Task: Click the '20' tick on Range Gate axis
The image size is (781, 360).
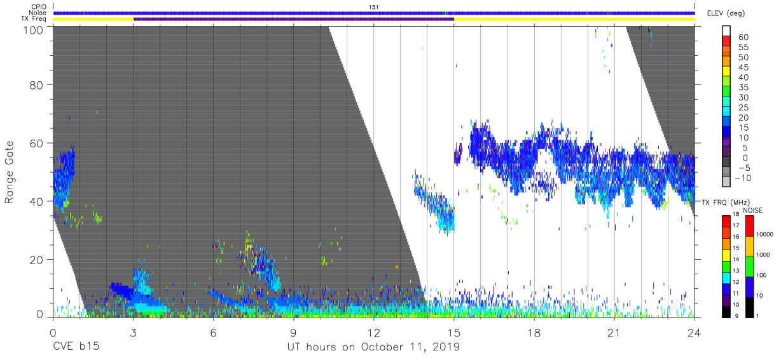Action: 36,260
